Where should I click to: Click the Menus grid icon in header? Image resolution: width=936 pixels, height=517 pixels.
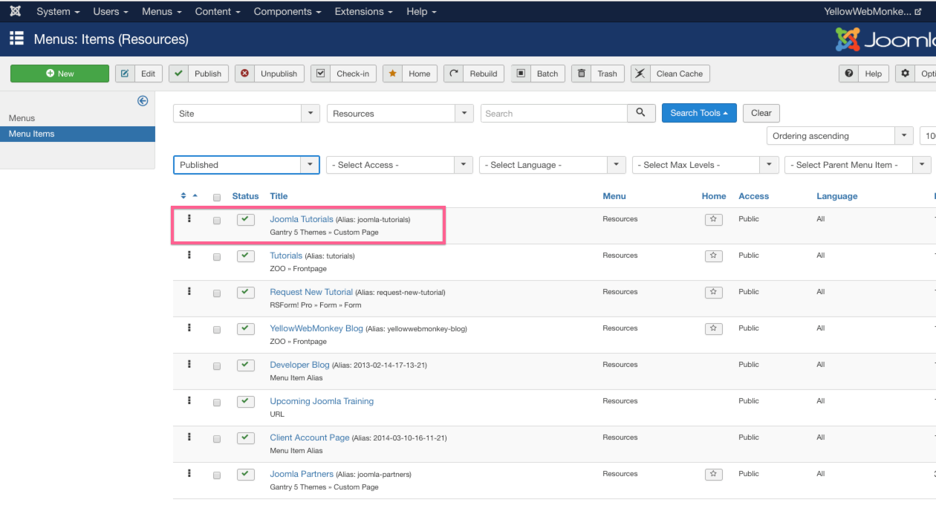coord(16,39)
